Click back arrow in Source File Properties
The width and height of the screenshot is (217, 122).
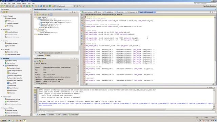35,61
